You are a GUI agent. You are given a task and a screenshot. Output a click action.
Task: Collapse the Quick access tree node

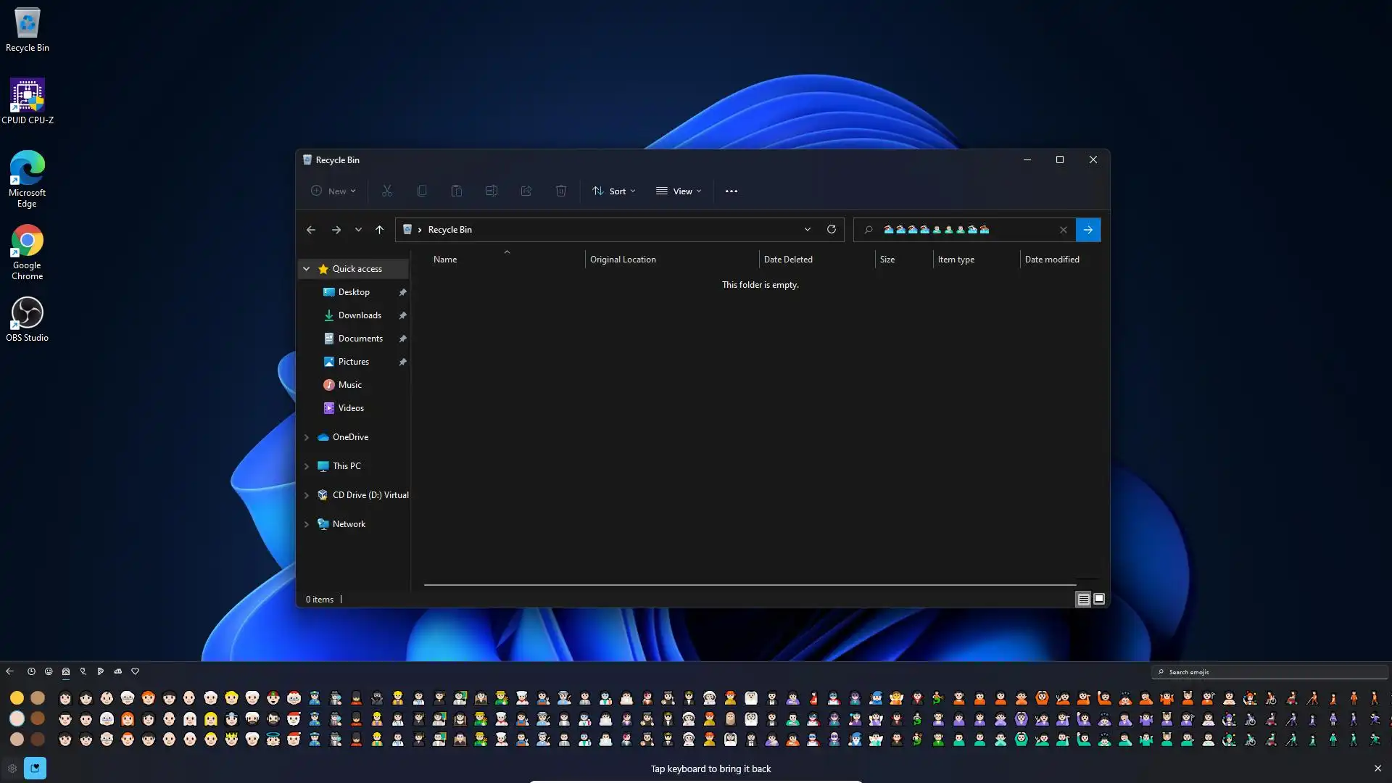click(x=306, y=269)
